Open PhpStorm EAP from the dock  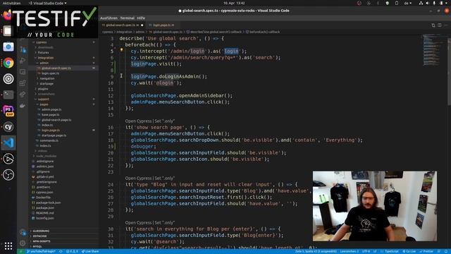pos(8,111)
